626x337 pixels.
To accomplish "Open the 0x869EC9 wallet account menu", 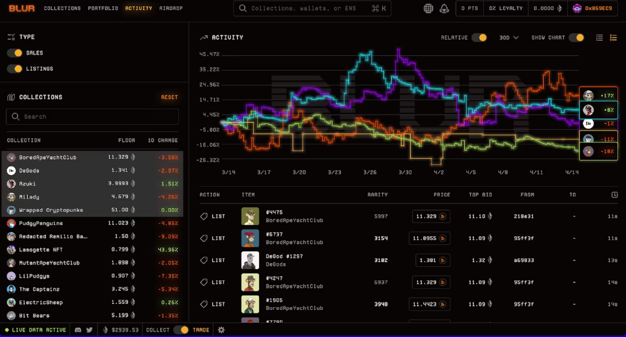I will (592, 8).
